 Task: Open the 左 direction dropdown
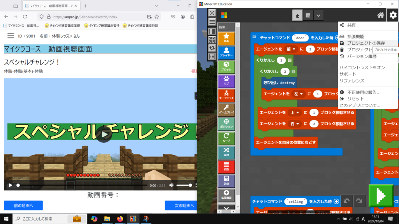(x=298, y=94)
